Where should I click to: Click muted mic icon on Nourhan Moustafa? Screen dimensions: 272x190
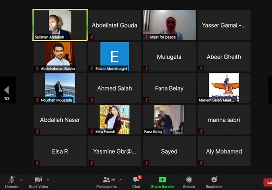point(37,100)
